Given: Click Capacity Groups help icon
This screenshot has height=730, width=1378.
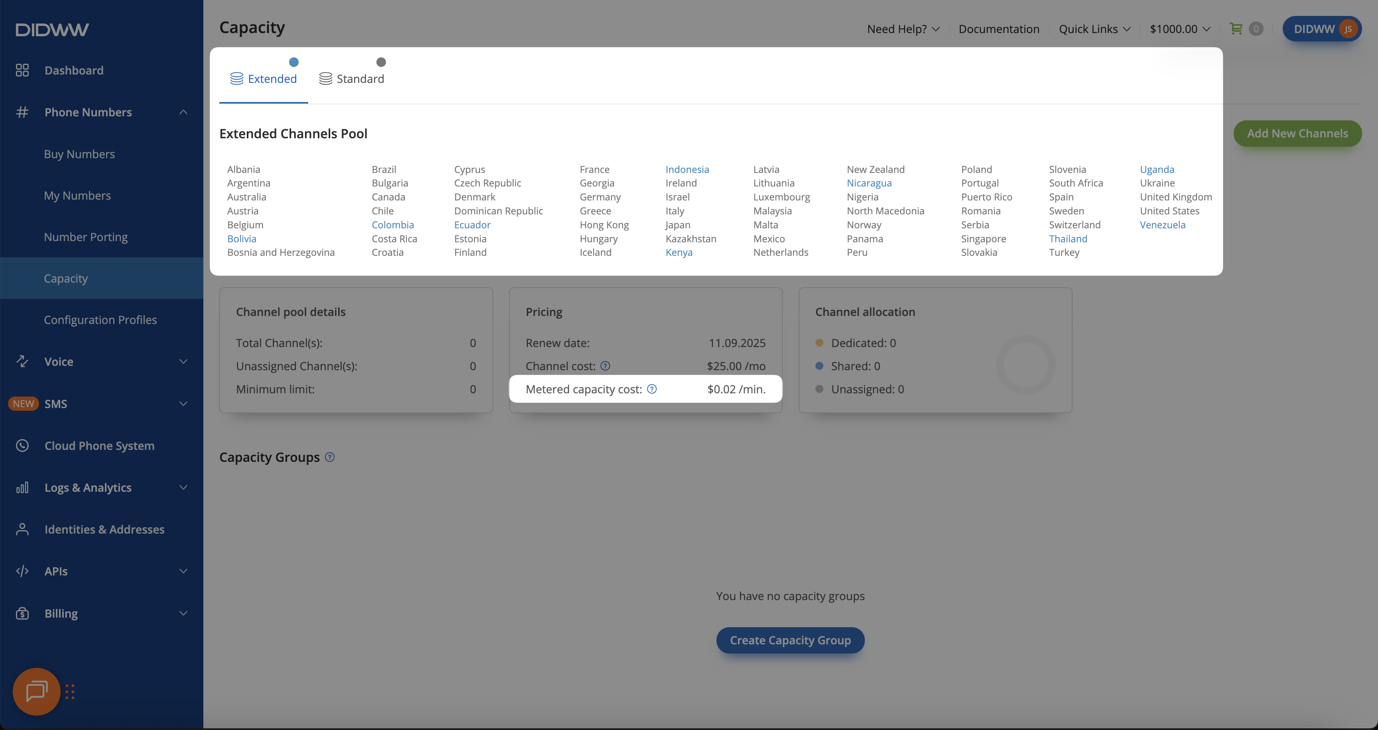Looking at the screenshot, I should tap(329, 457).
